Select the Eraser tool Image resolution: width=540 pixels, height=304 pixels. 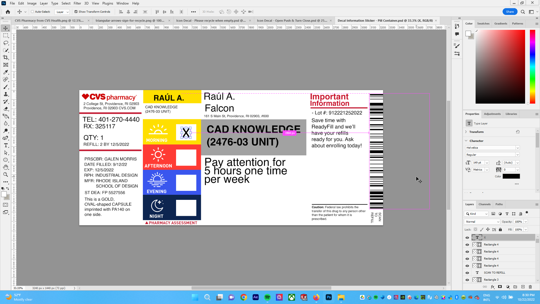pos(6,109)
